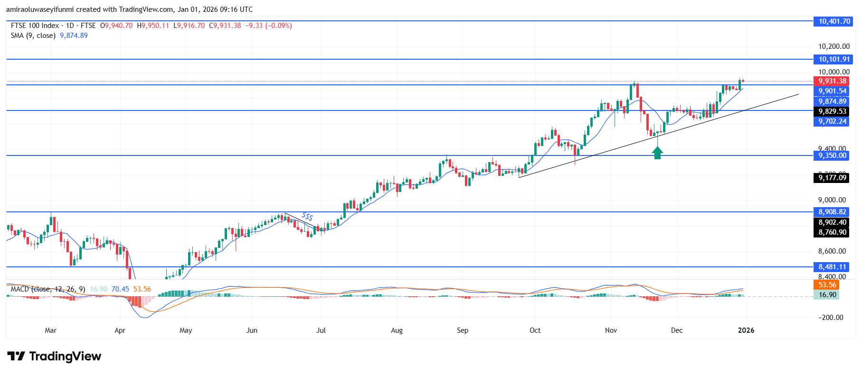Screen dimensions: 862x374
Task: Click the 10,401.70 price label
Action: pos(834,21)
